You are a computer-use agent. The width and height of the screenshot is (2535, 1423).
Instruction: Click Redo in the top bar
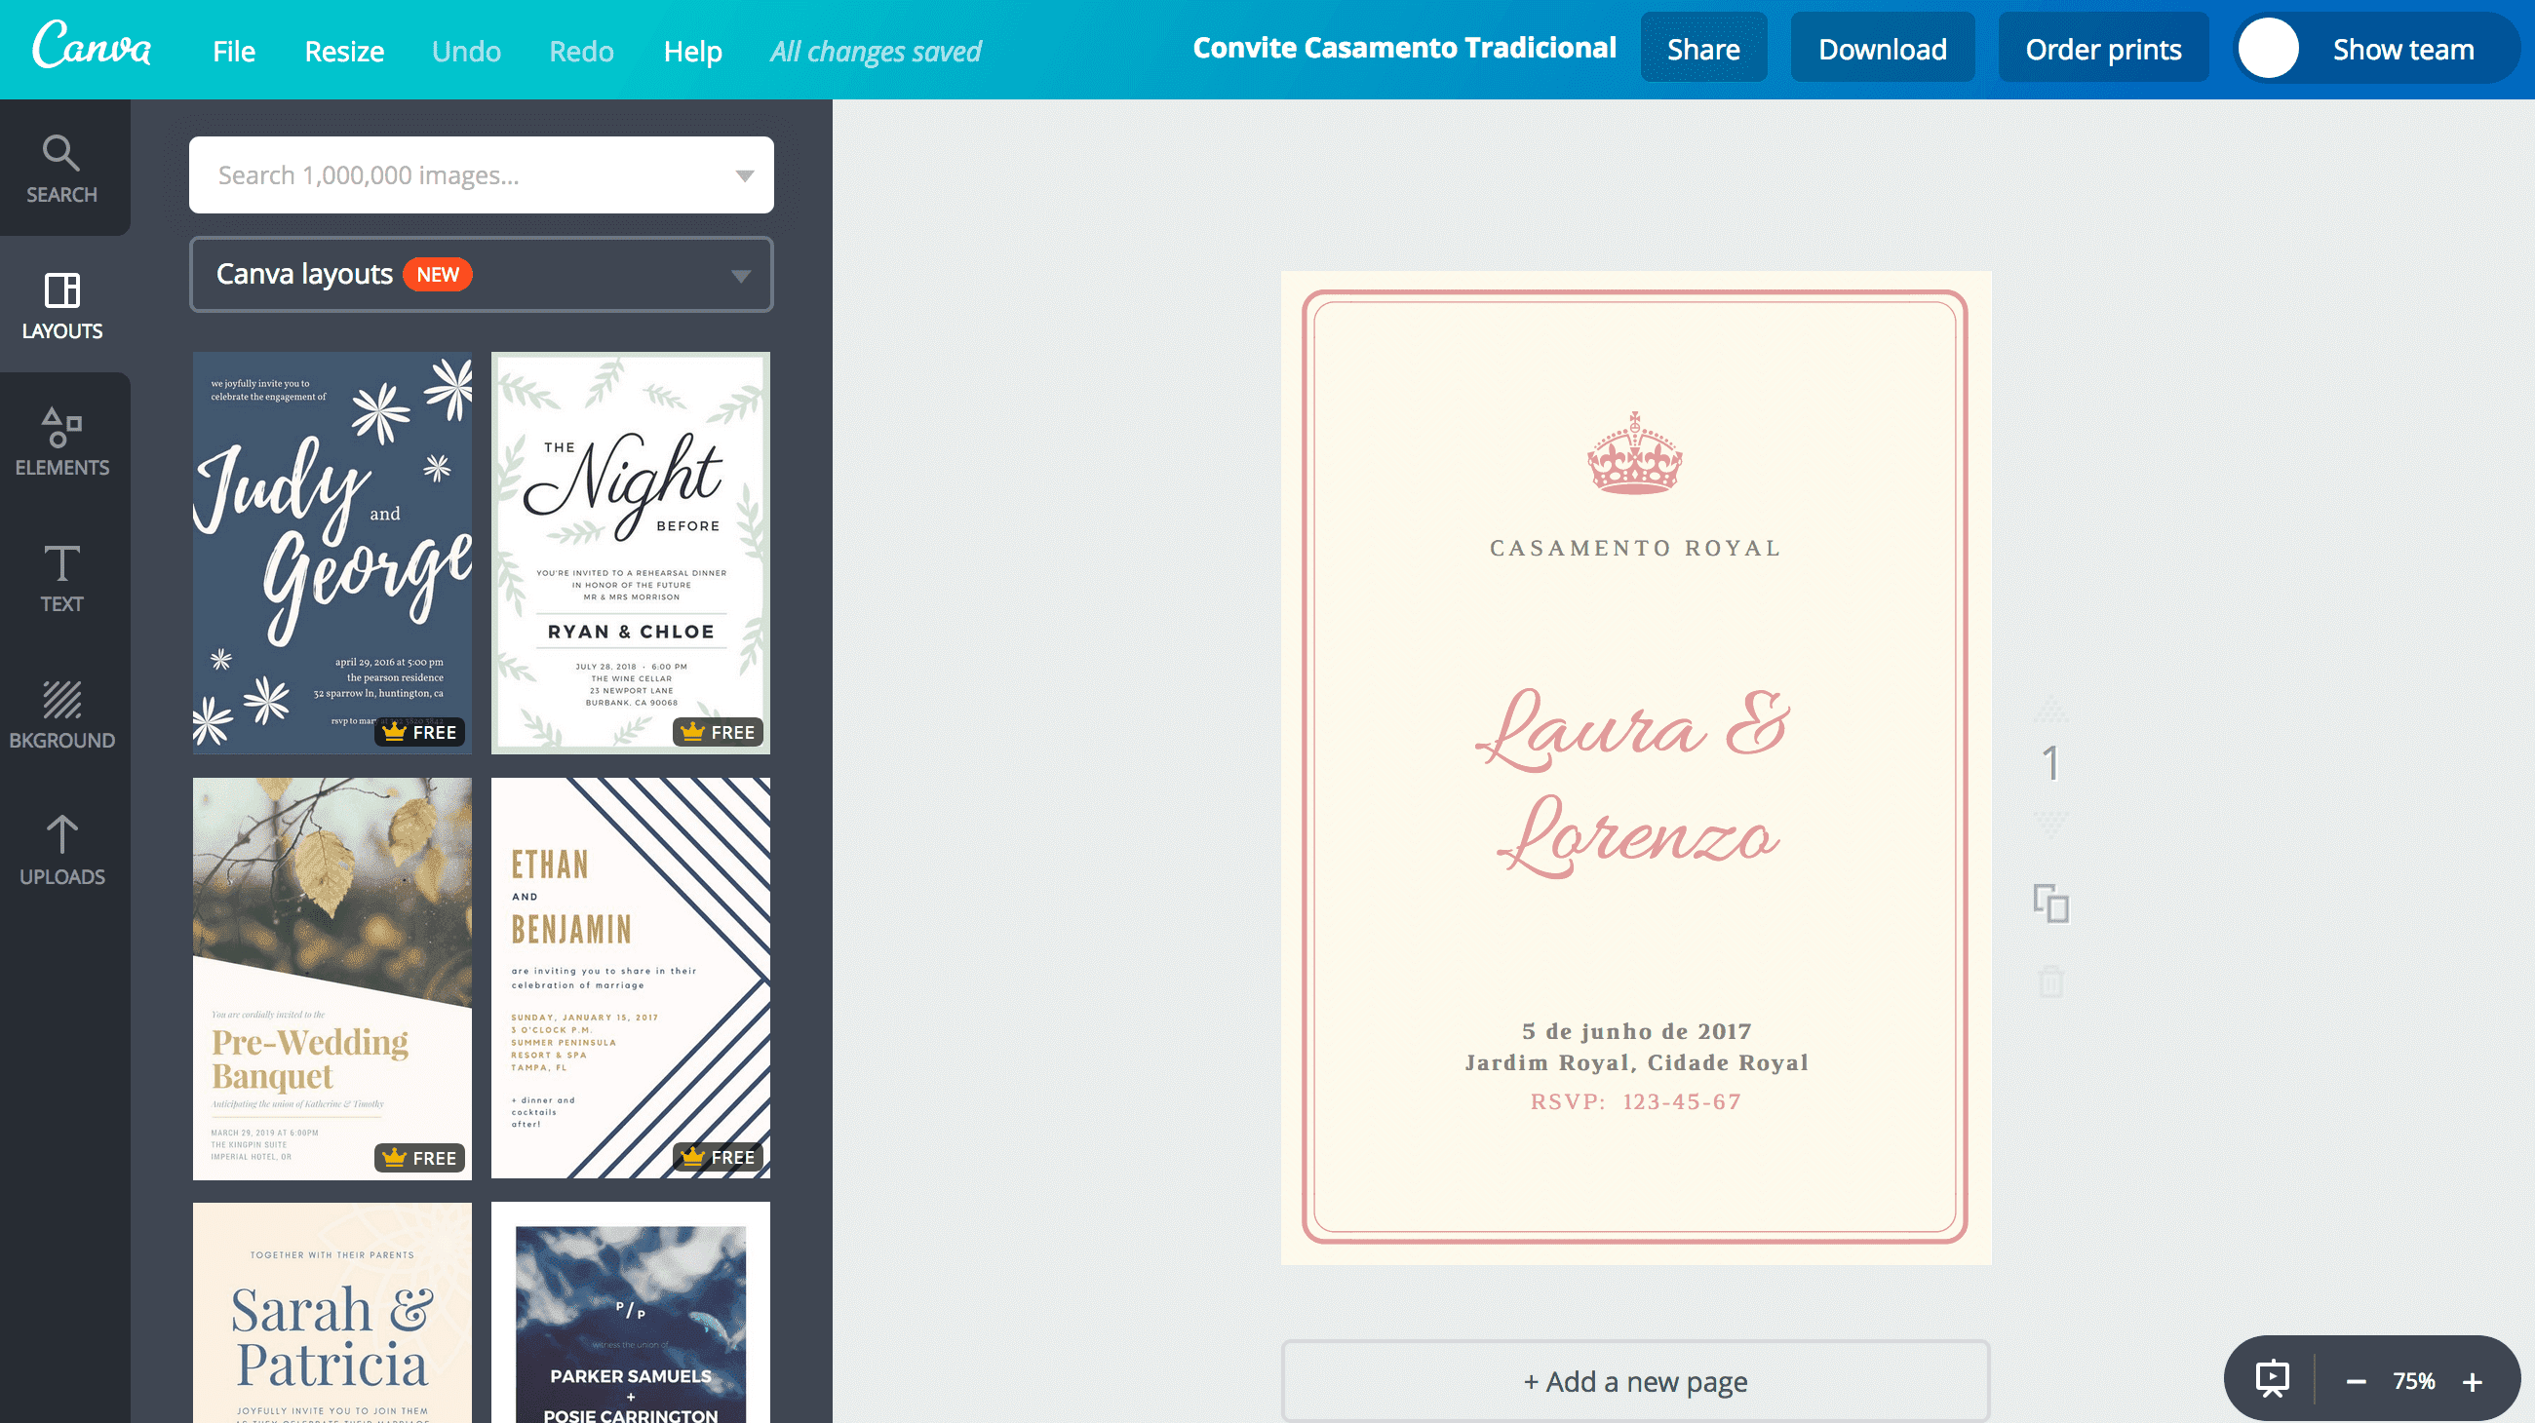pos(580,50)
